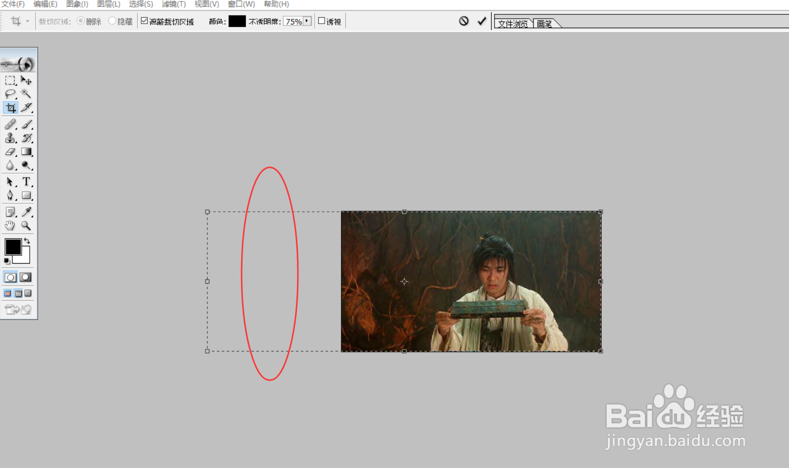
Task: Open the 文件(F) menu
Action: [13, 4]
